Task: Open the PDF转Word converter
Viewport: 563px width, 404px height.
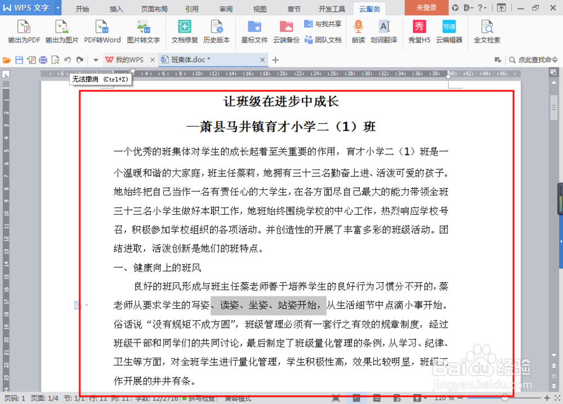Action: [102, 32]
